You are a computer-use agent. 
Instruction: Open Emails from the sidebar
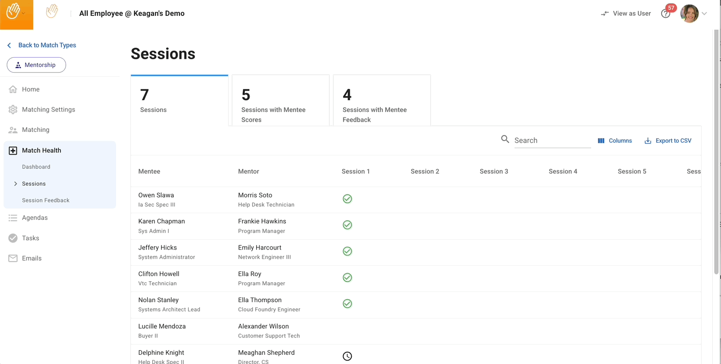pyautogui.click(x=32, y=258)
